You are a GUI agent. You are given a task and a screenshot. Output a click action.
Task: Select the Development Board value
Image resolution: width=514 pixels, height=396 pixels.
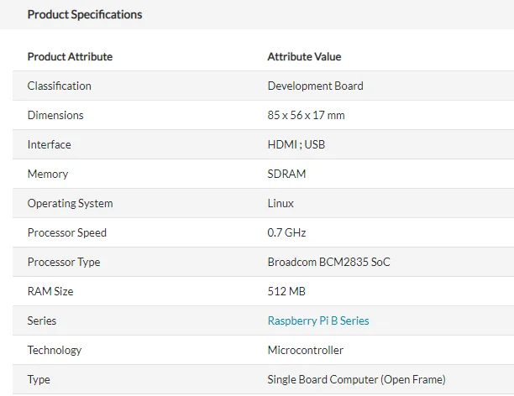tap(315, 86)
